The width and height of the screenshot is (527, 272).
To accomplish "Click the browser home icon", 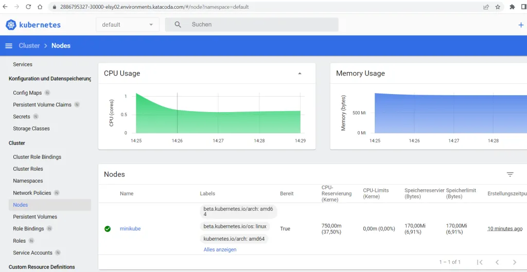I will [40, 7].
